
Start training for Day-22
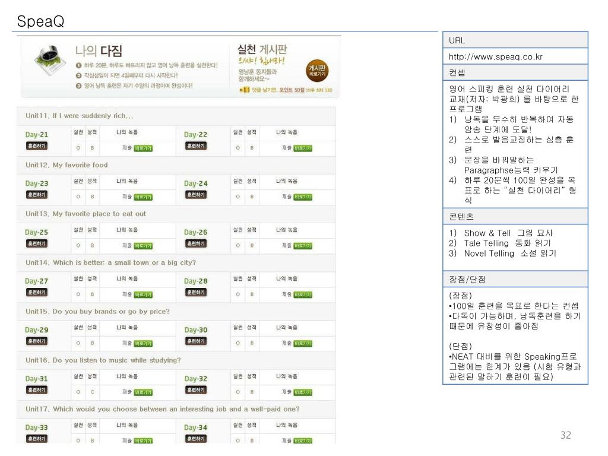[x=196, y=146]
